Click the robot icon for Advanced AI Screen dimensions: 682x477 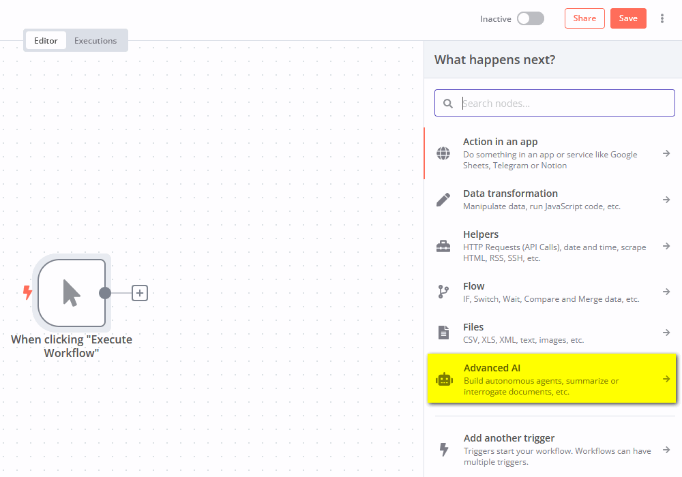445,380
